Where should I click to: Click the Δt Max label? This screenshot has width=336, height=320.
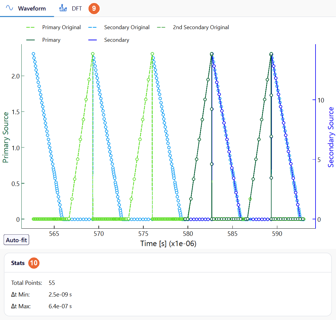coord(21,306)
